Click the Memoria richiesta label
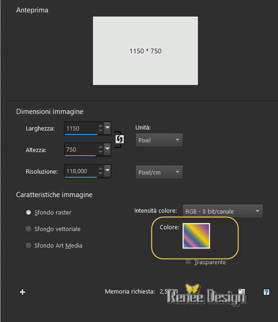 130,291
